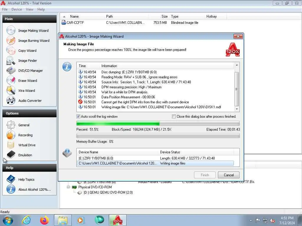Click the Size column header
The image size is (302, 226).
point(159,16)
